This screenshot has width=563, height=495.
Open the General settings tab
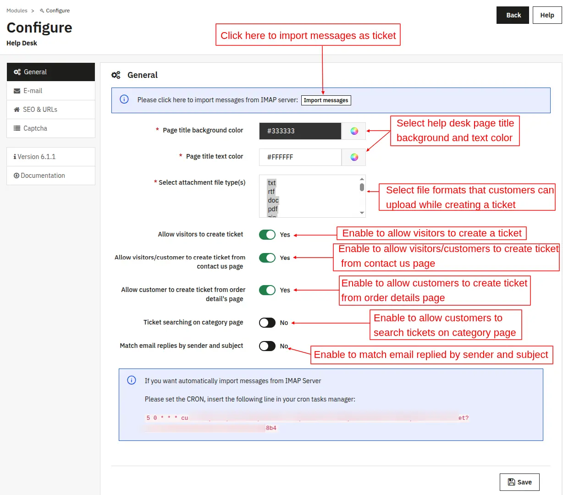click(x=51, y=72)
